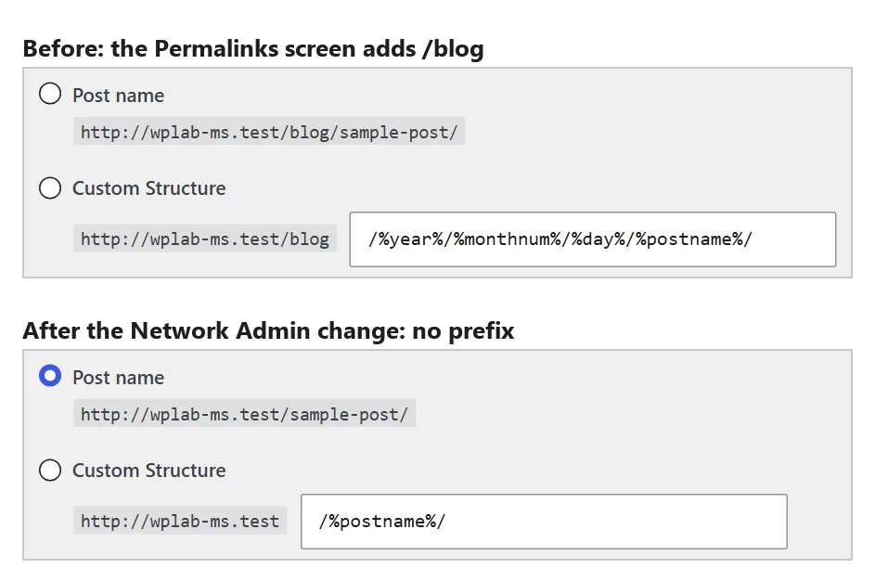Select Post name radio in Before panel

50,94
